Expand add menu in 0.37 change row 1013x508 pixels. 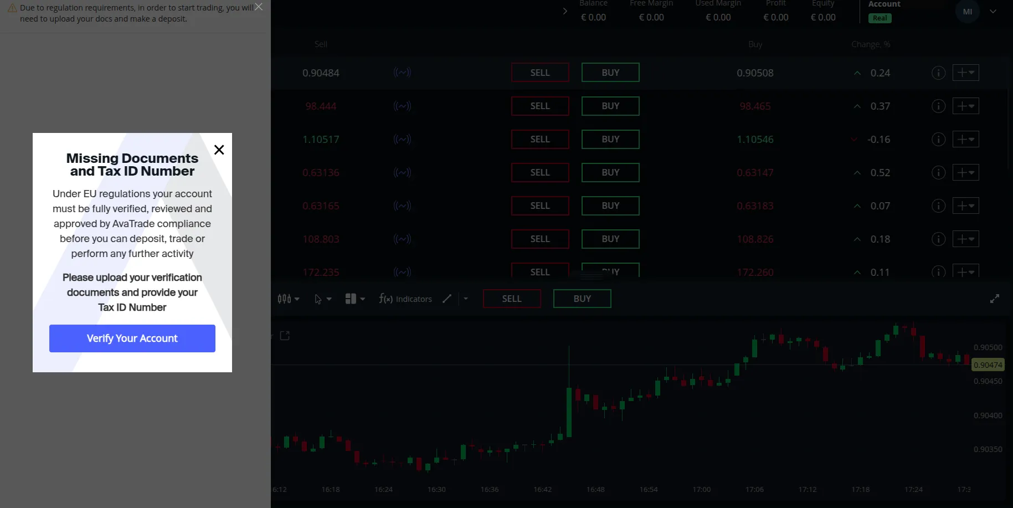coord(965,106)
